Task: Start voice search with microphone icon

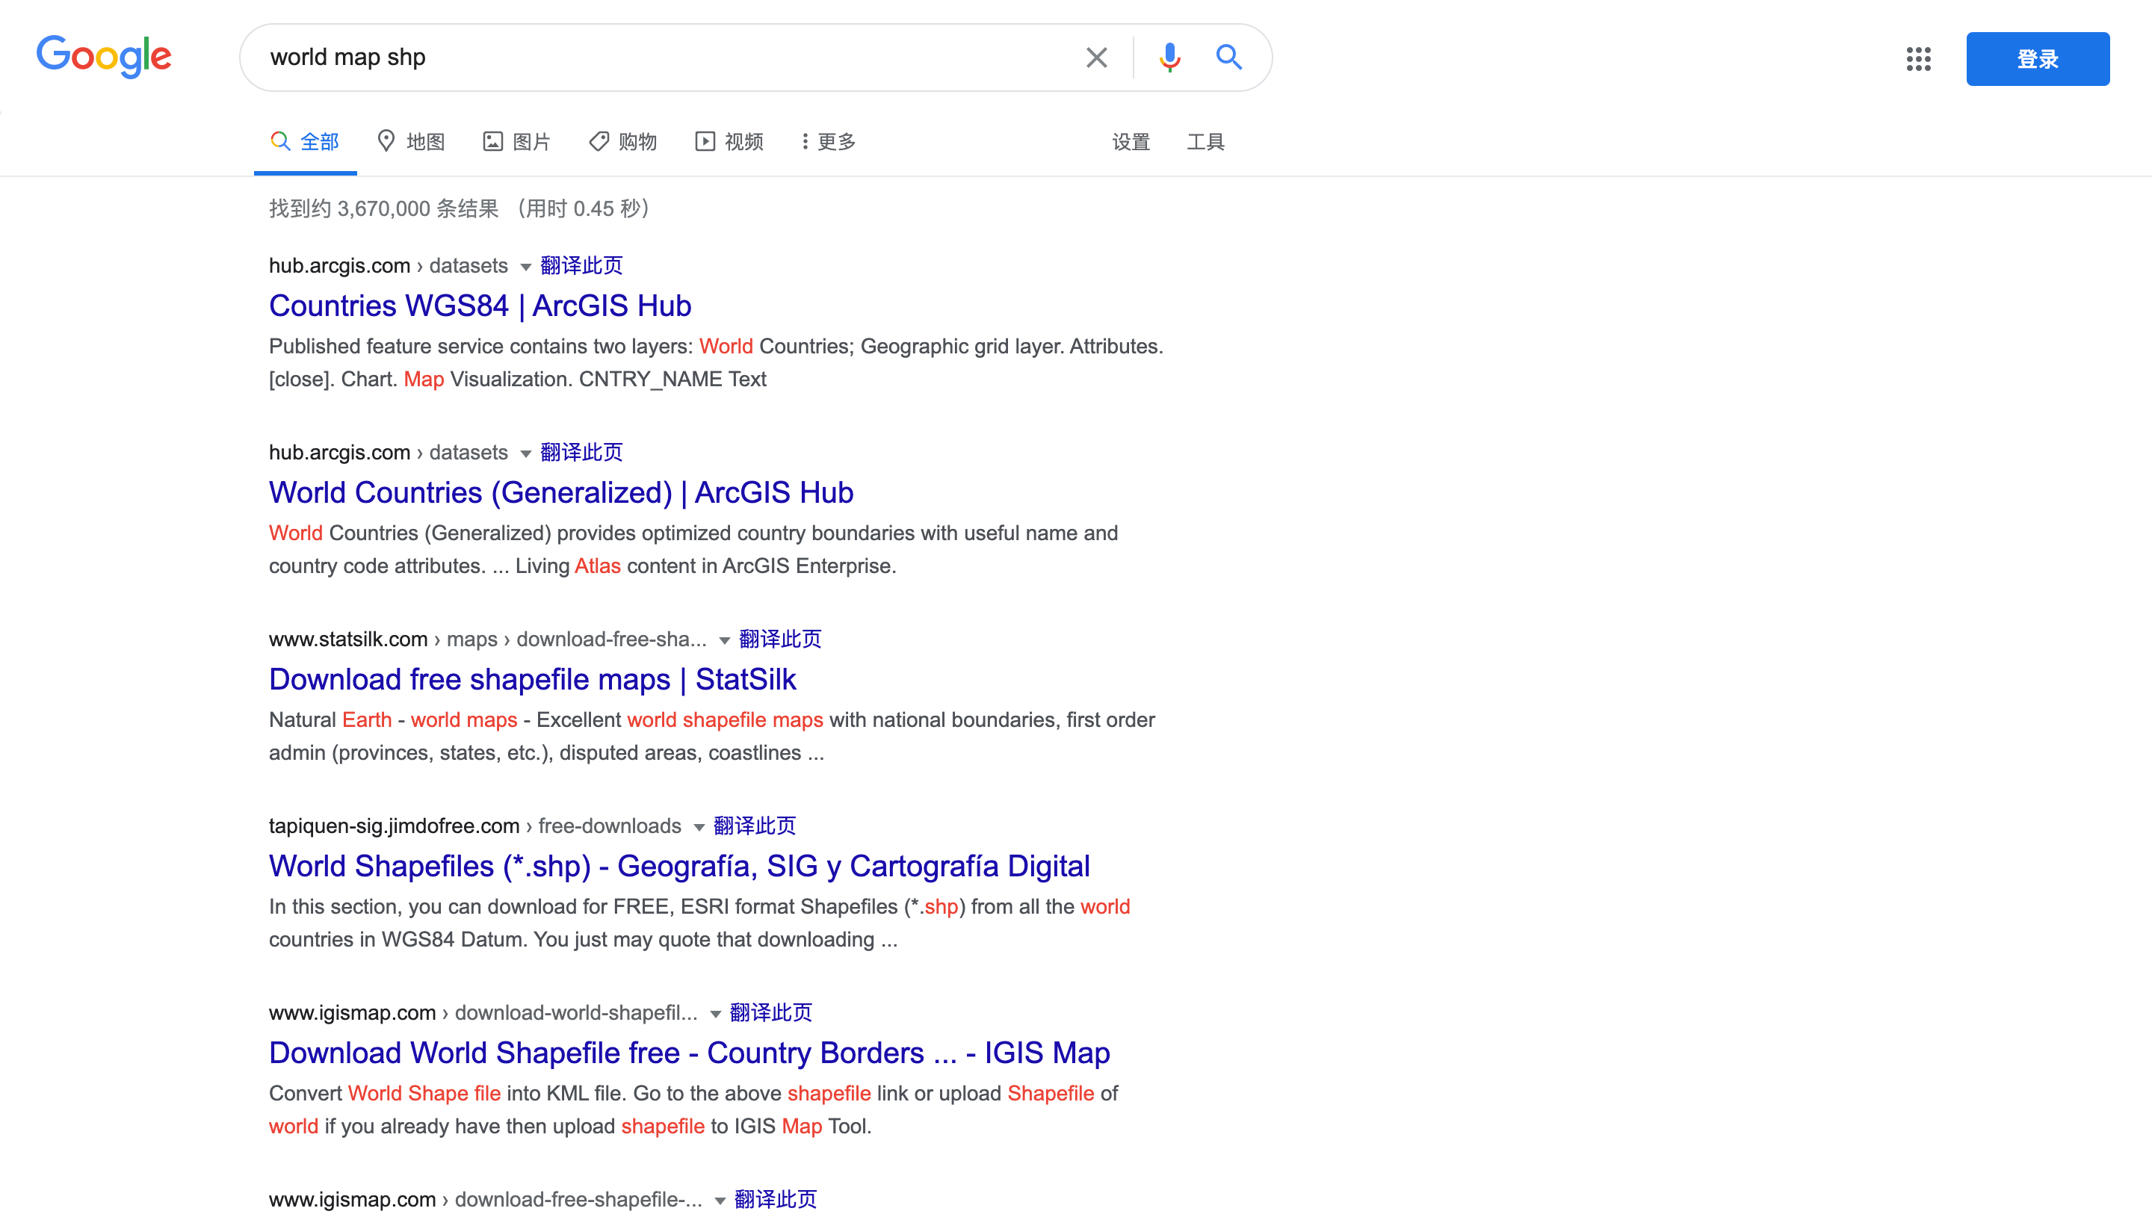Action: click(1169, 58)
